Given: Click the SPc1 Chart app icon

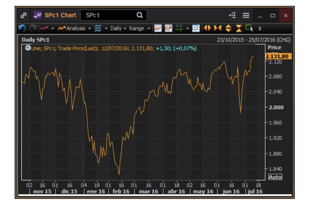Looking at the screenshot, I should tap(37, 15).
